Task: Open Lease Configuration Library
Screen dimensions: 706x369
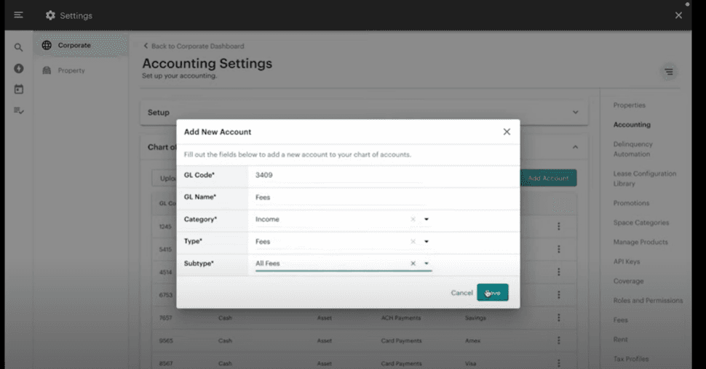Action: point(644,179)
